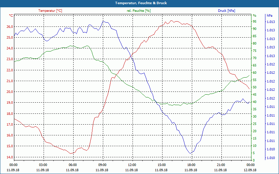This screenshot has height=174, width=279.
Task: Click the '10' humidity axis value
Action: (255, 146)
